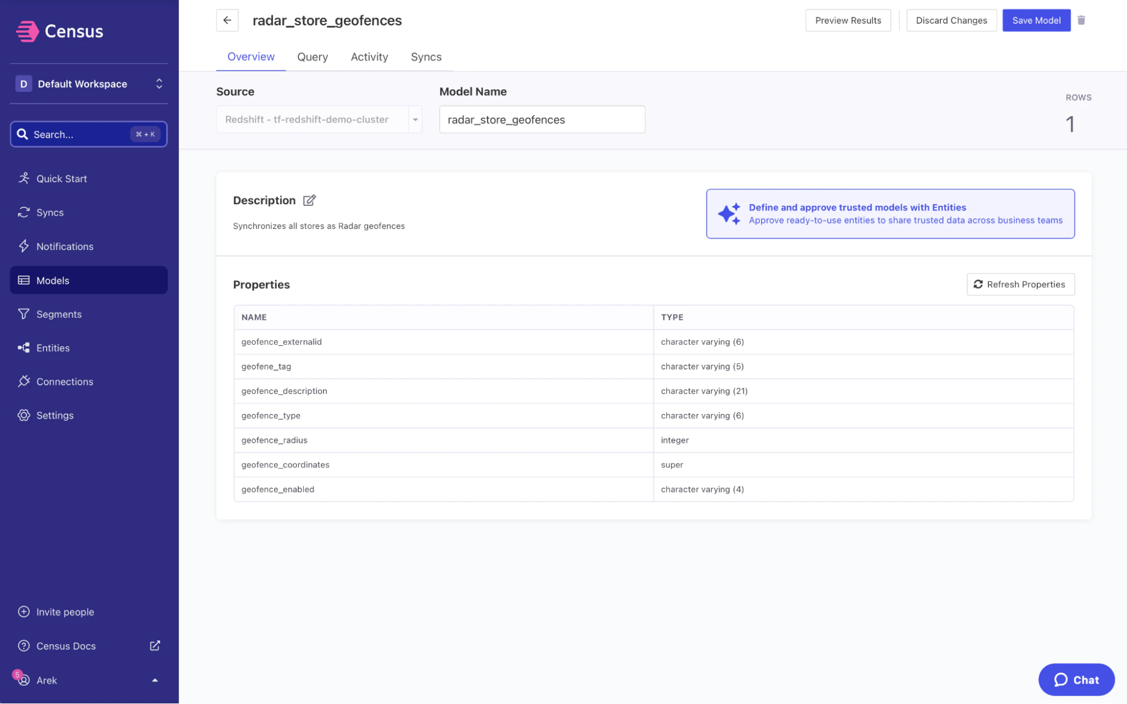
Task: Switch to the Query tab
Action: [x=312, y=56]
